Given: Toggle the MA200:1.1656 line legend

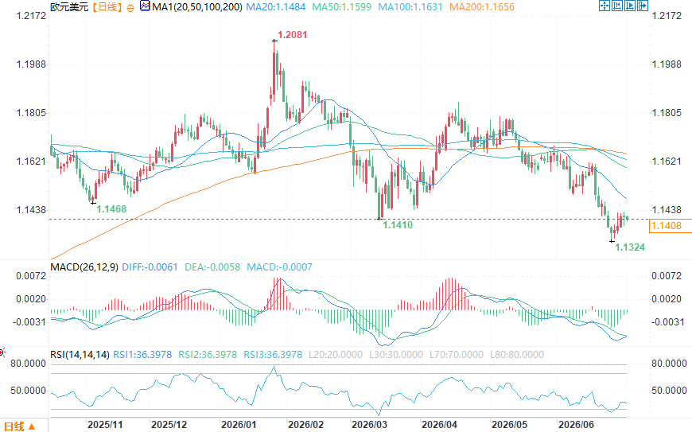Looking at the screenshot, I should (482, 7).
